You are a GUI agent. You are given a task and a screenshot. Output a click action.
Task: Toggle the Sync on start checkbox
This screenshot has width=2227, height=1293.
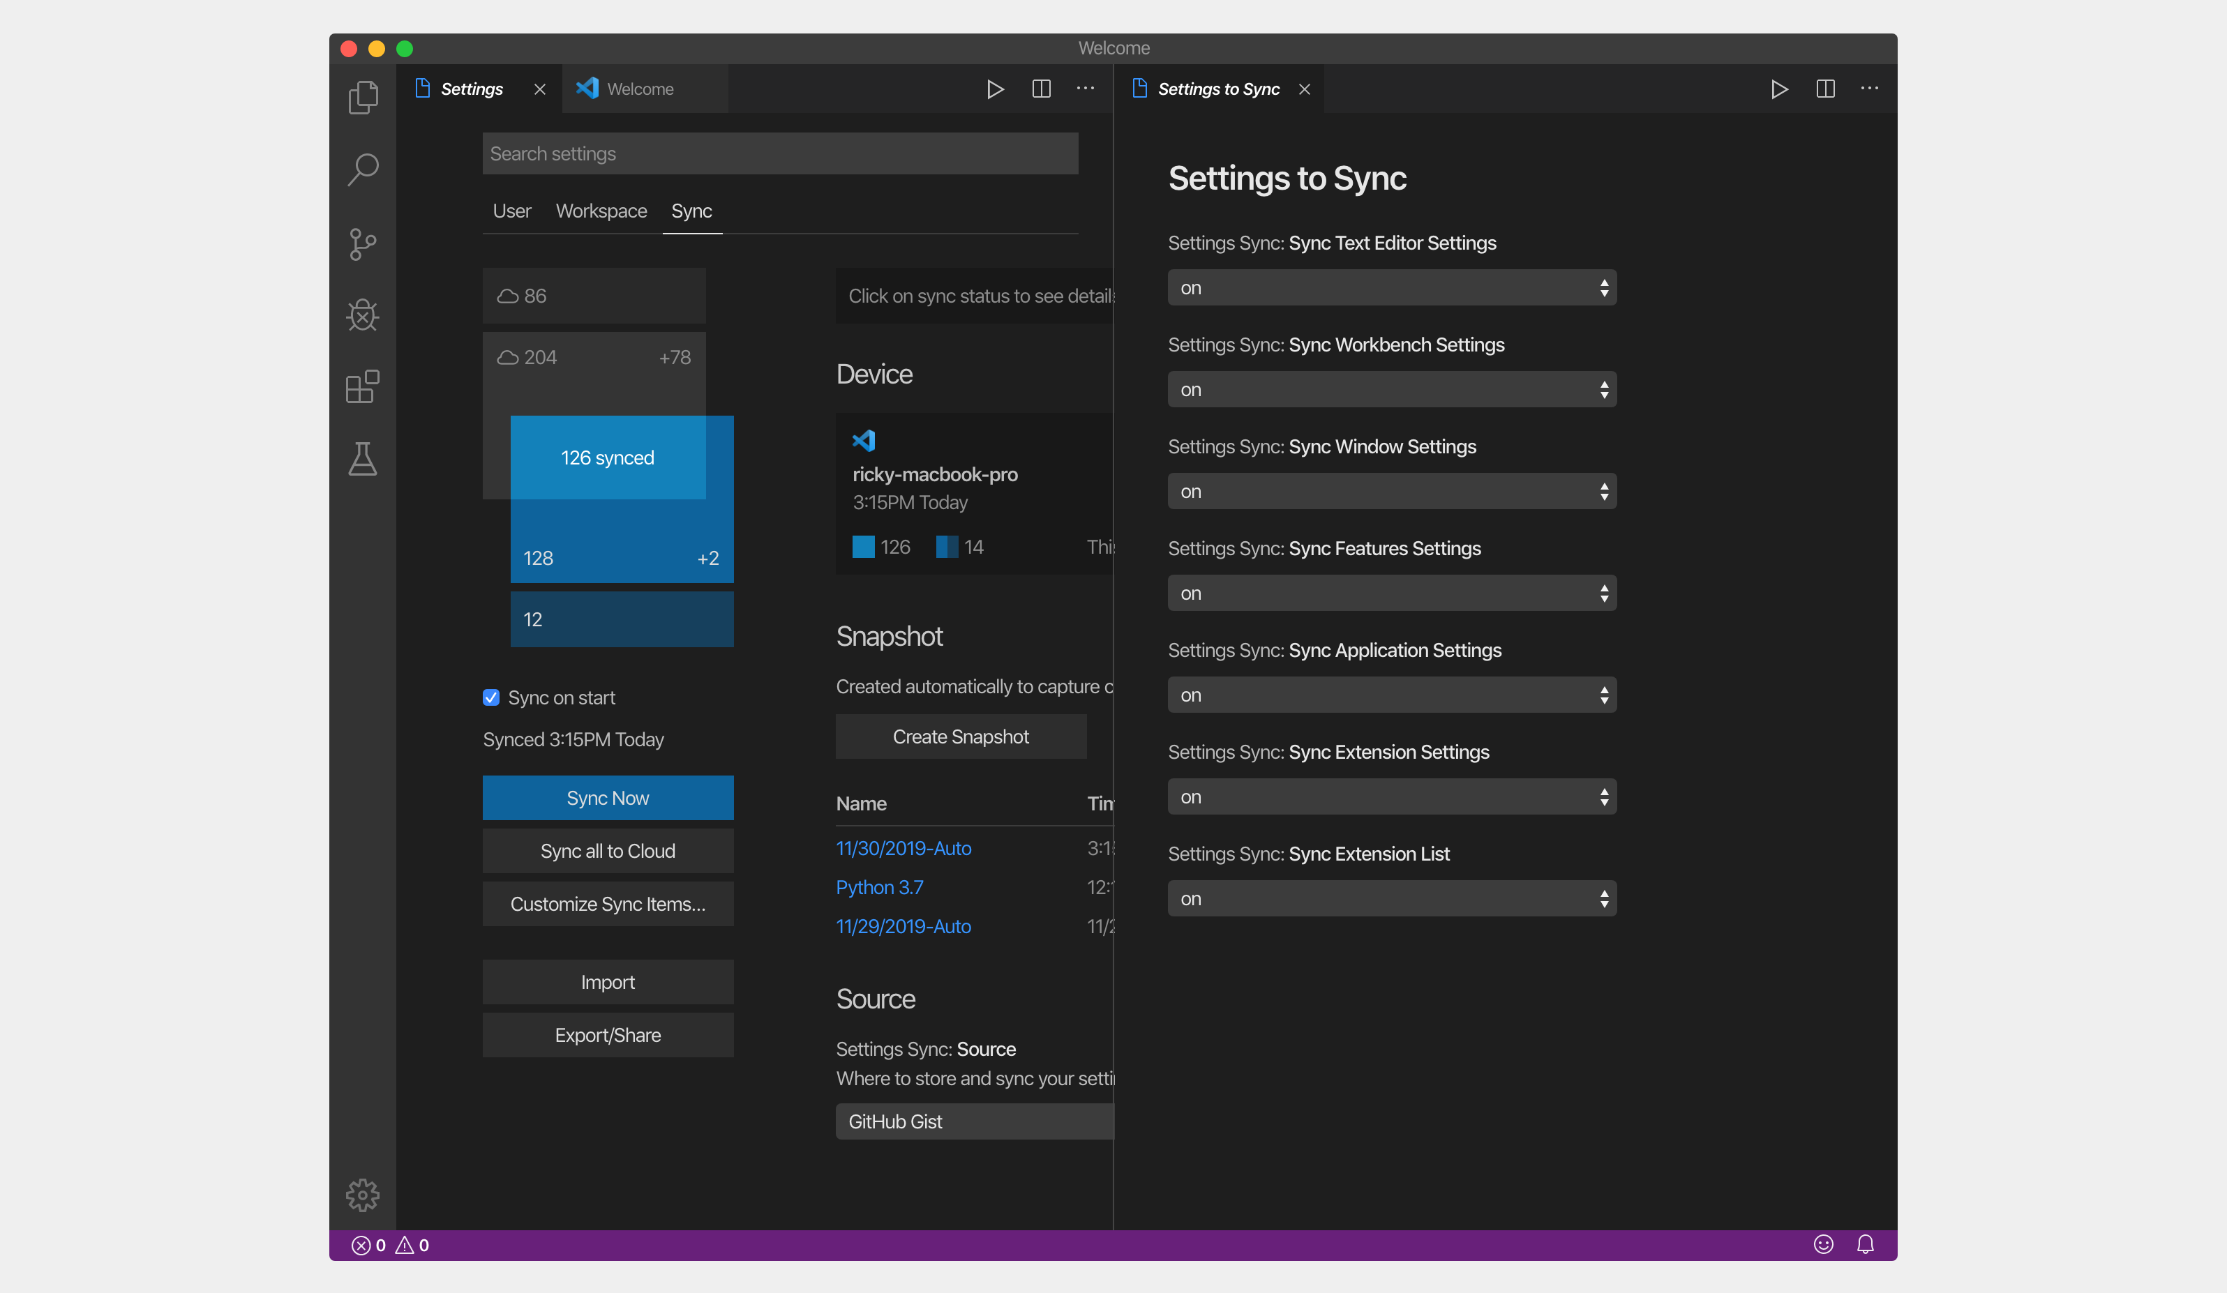click(x=491, y=697)
